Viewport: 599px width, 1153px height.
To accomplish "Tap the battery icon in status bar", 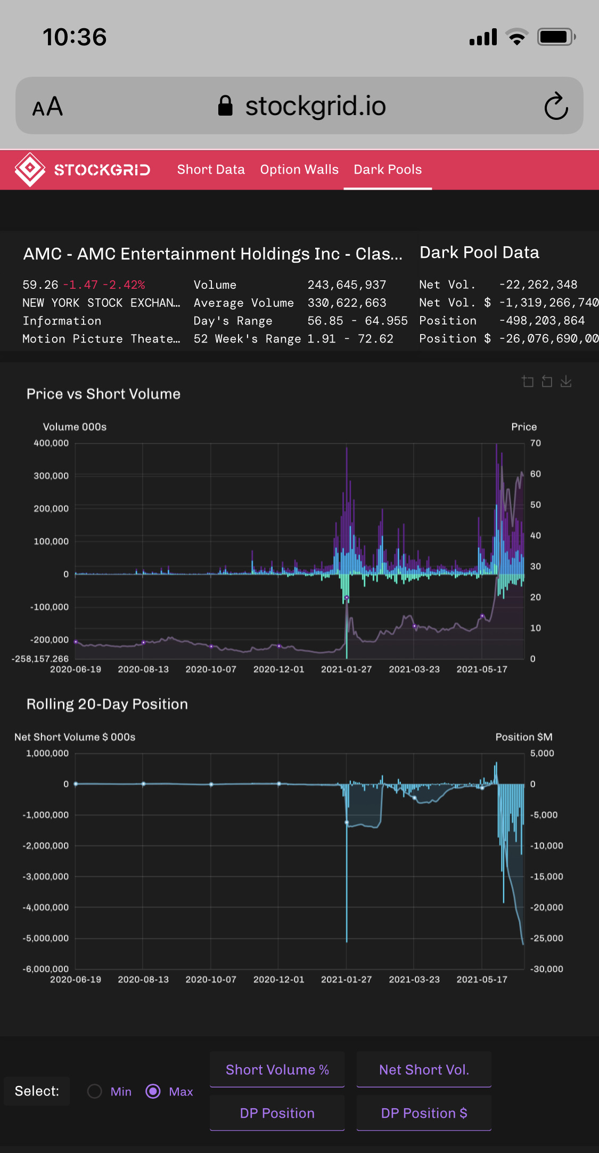I will click(557, 37).
